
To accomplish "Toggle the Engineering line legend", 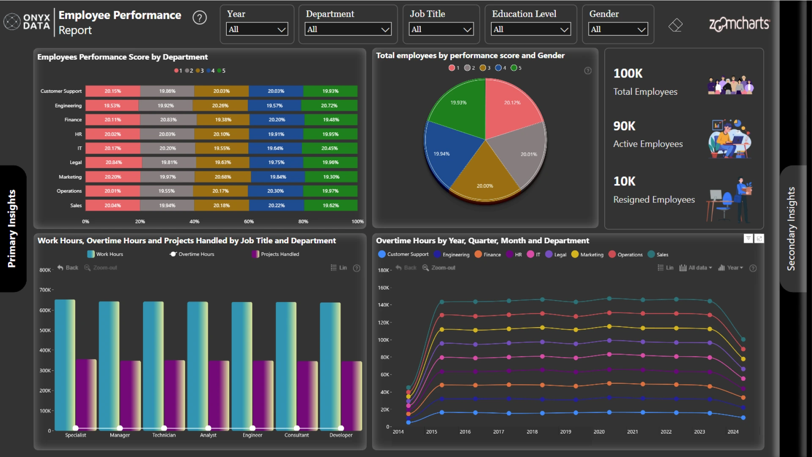I will [x=451, y=254].
